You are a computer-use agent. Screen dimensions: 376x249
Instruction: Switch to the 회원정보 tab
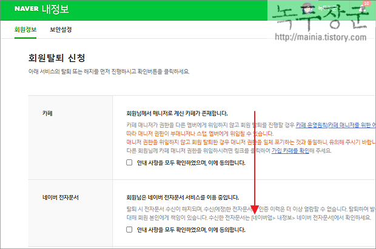pyautogui.click(x=25, y=30)
